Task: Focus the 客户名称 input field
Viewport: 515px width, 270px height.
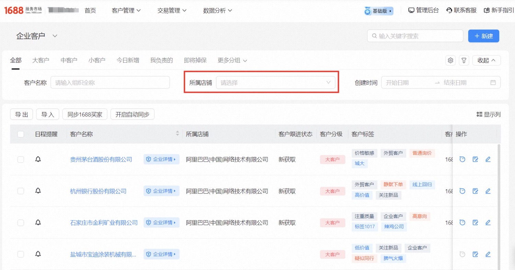Action: click(110, 83)
